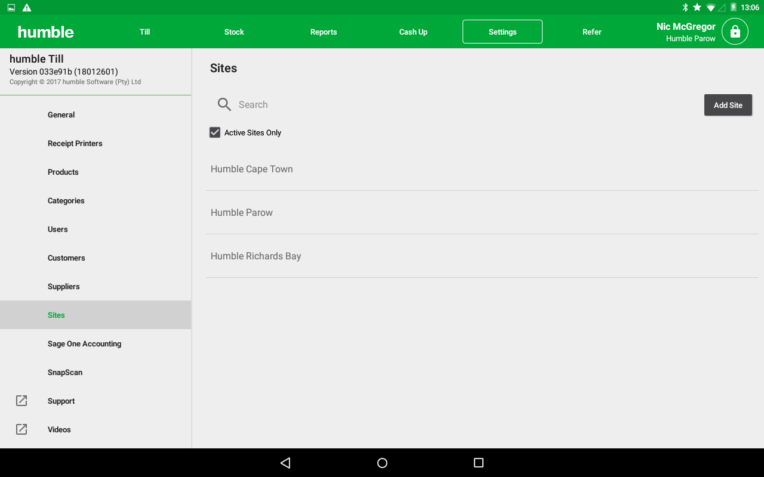This screenshot has width=764, height=477.
Task: Click the humble logo
Action: tap(46, 32)
